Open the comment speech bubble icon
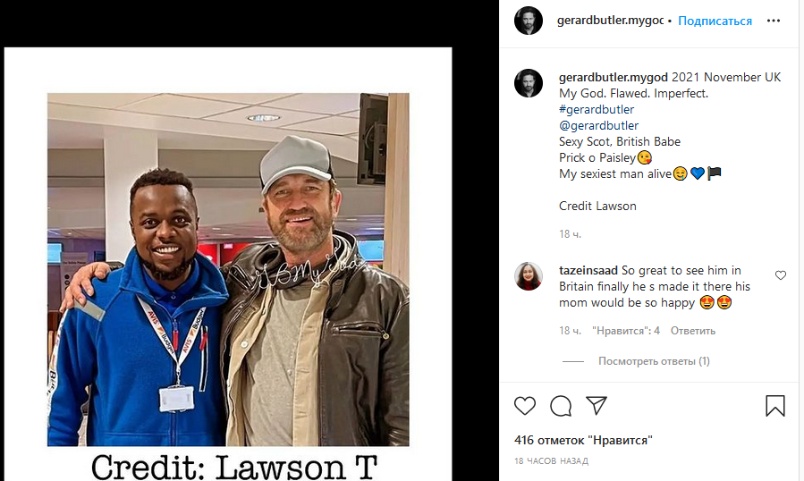Image resolution: width=804 pixels, height=481 pixels. point(561,406)
